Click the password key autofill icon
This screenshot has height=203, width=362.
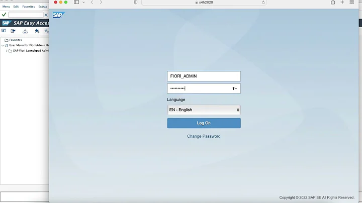[235, 88]
